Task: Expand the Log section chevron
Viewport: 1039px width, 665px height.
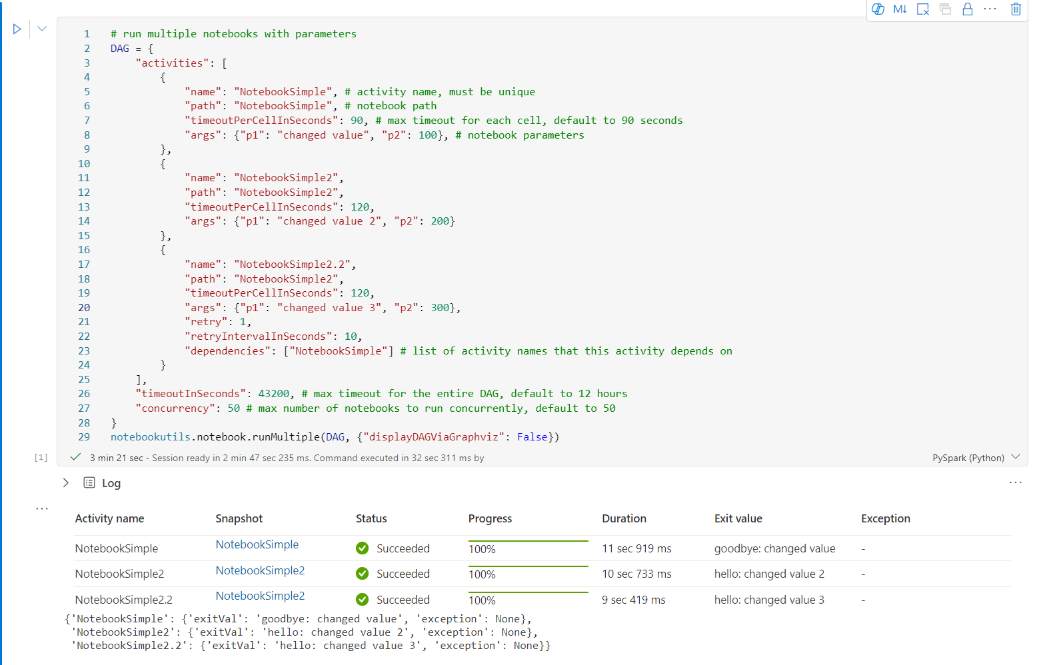Action: tap(66, 483)
